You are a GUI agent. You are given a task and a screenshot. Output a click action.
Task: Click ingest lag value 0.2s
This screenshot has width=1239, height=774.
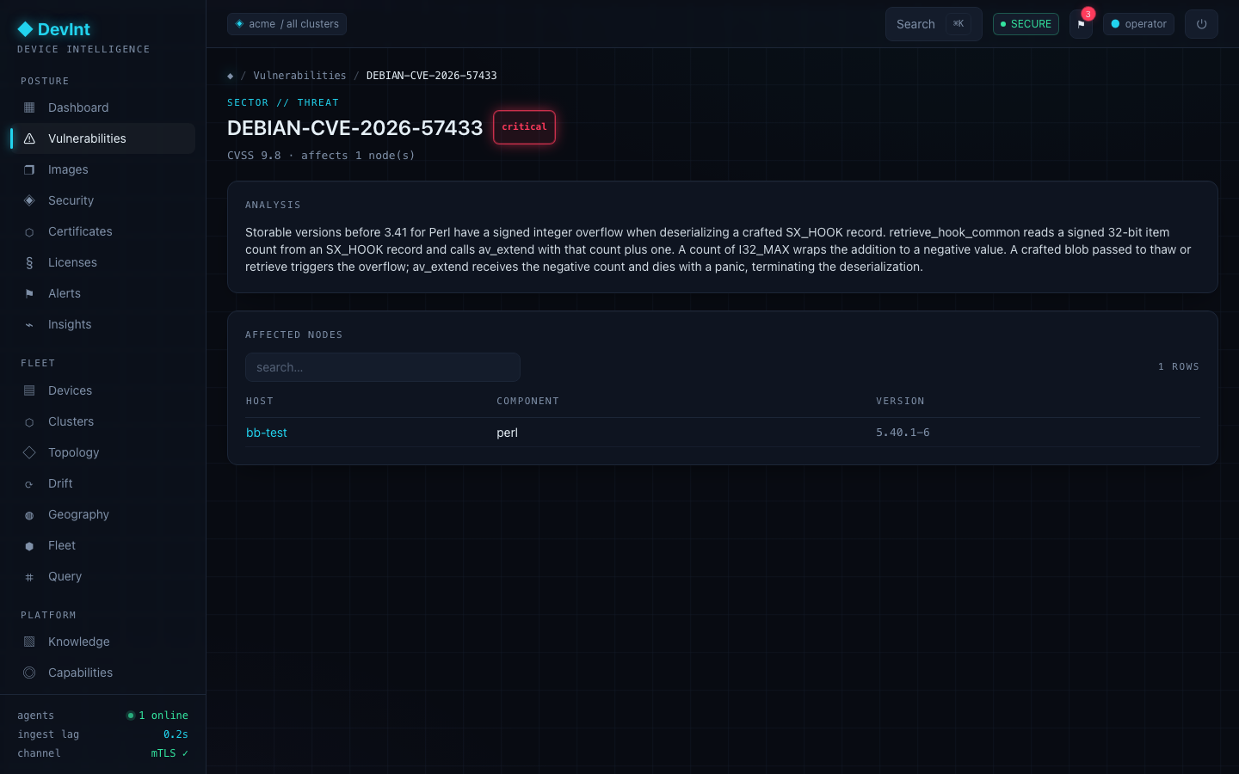tap(176, 734)
